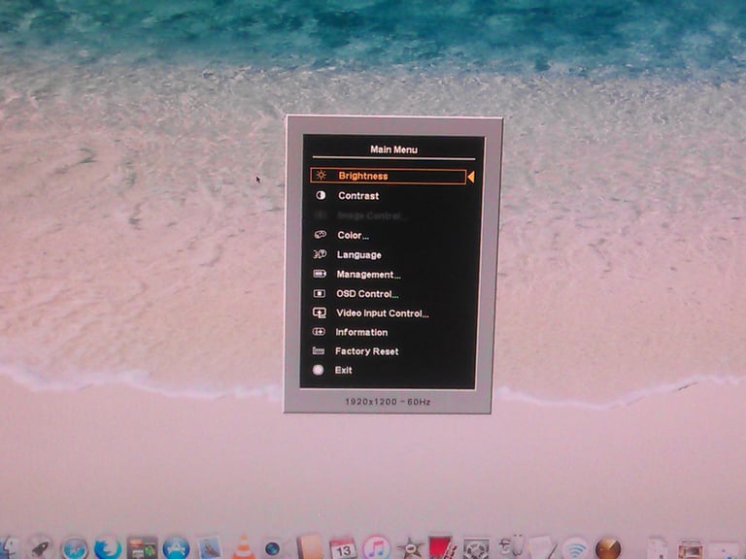Click the battery-style Management icon
Image resolution: width=746 pixels, height=559 pixels.
click(320, 274)
